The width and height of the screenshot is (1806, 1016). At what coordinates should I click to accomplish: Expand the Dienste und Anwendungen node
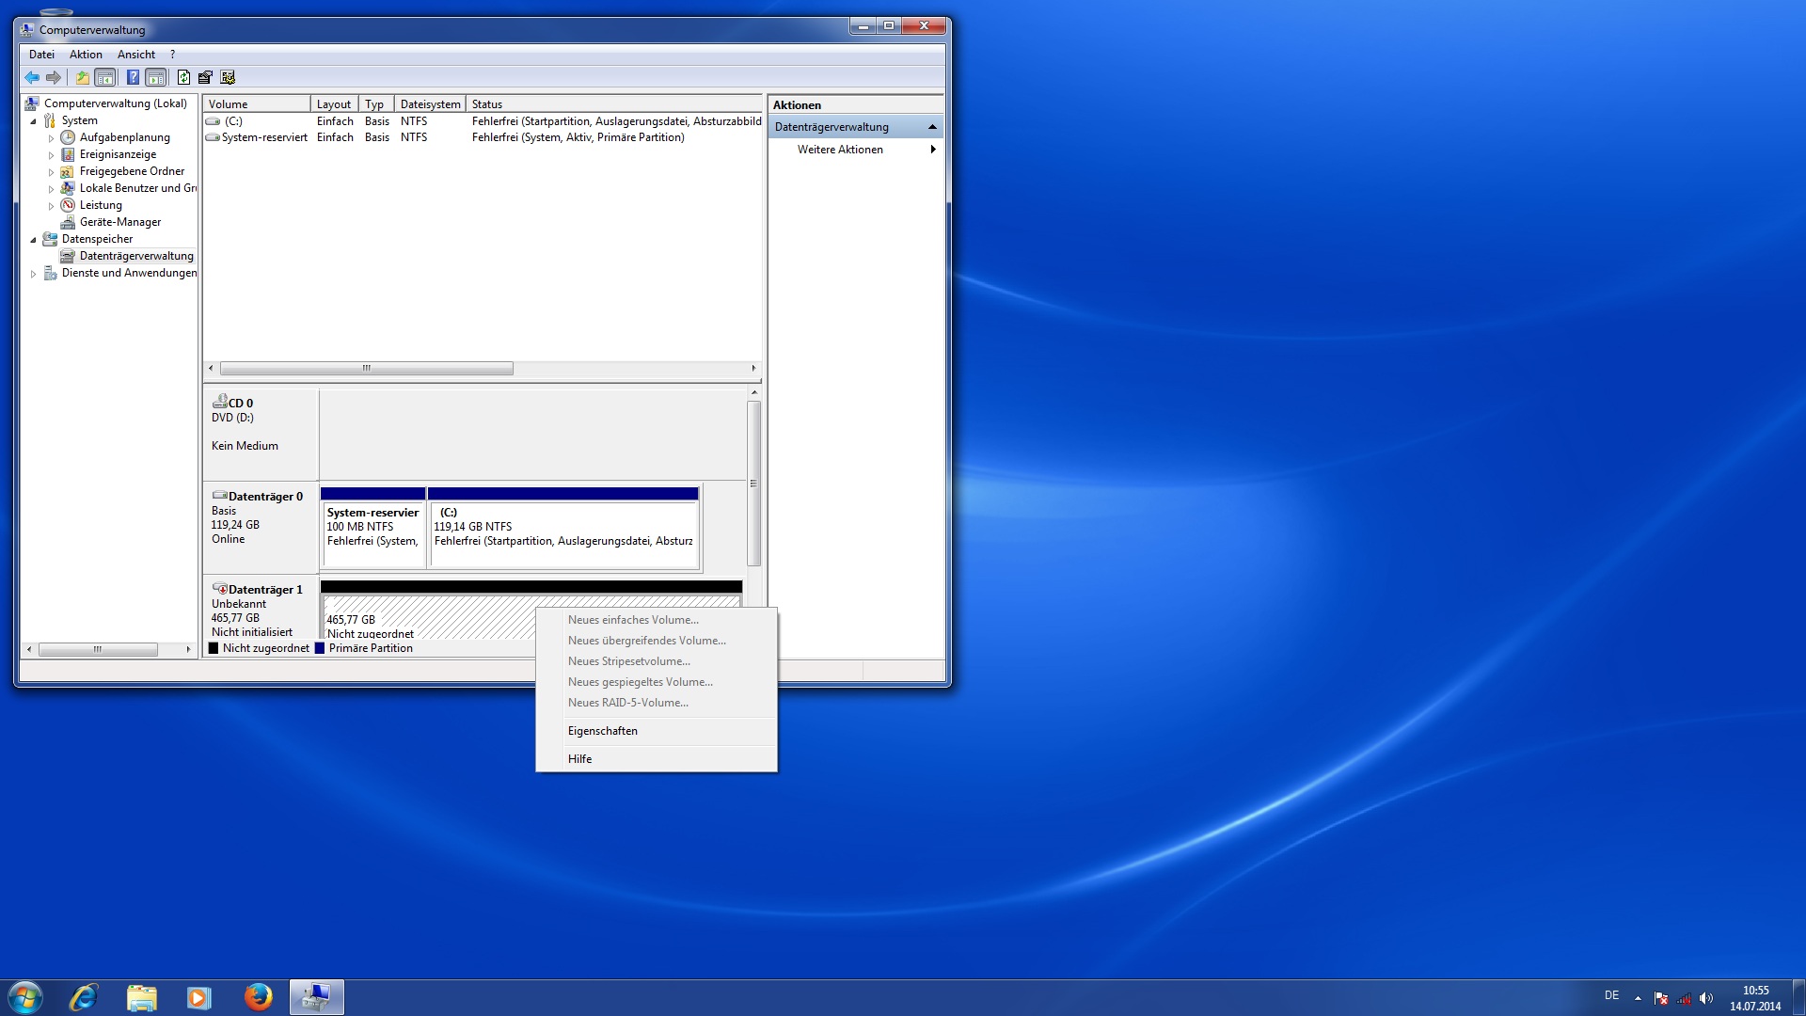click(x=34, y=274)
